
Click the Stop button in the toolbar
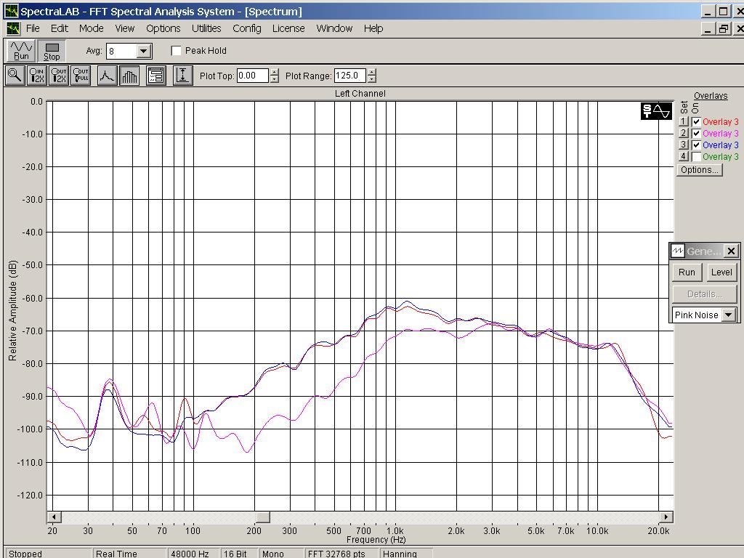coord(52,51)
